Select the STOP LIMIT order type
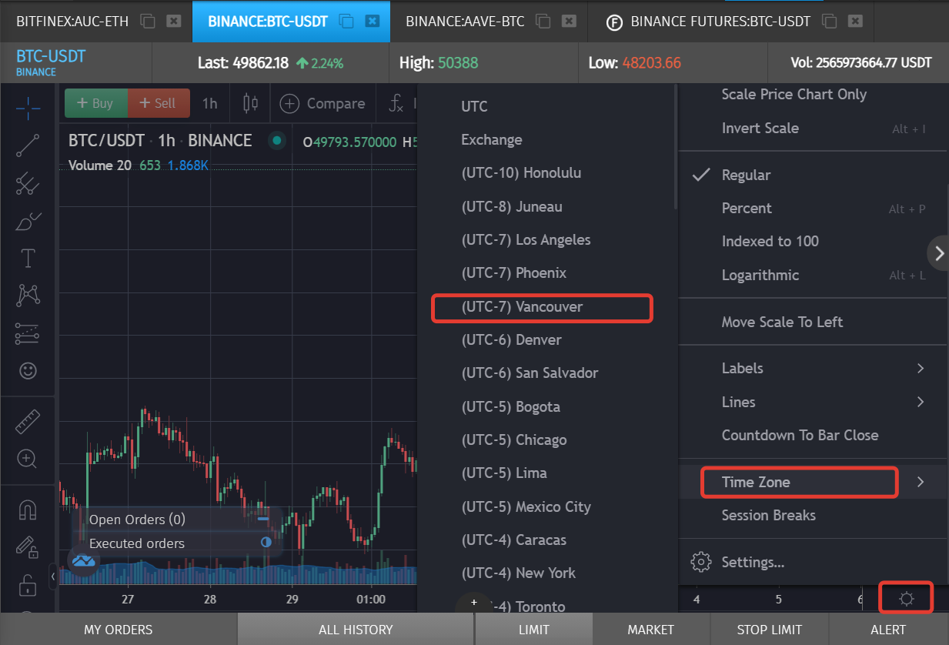This screenshot has height=645, width=949. (769, 629)
